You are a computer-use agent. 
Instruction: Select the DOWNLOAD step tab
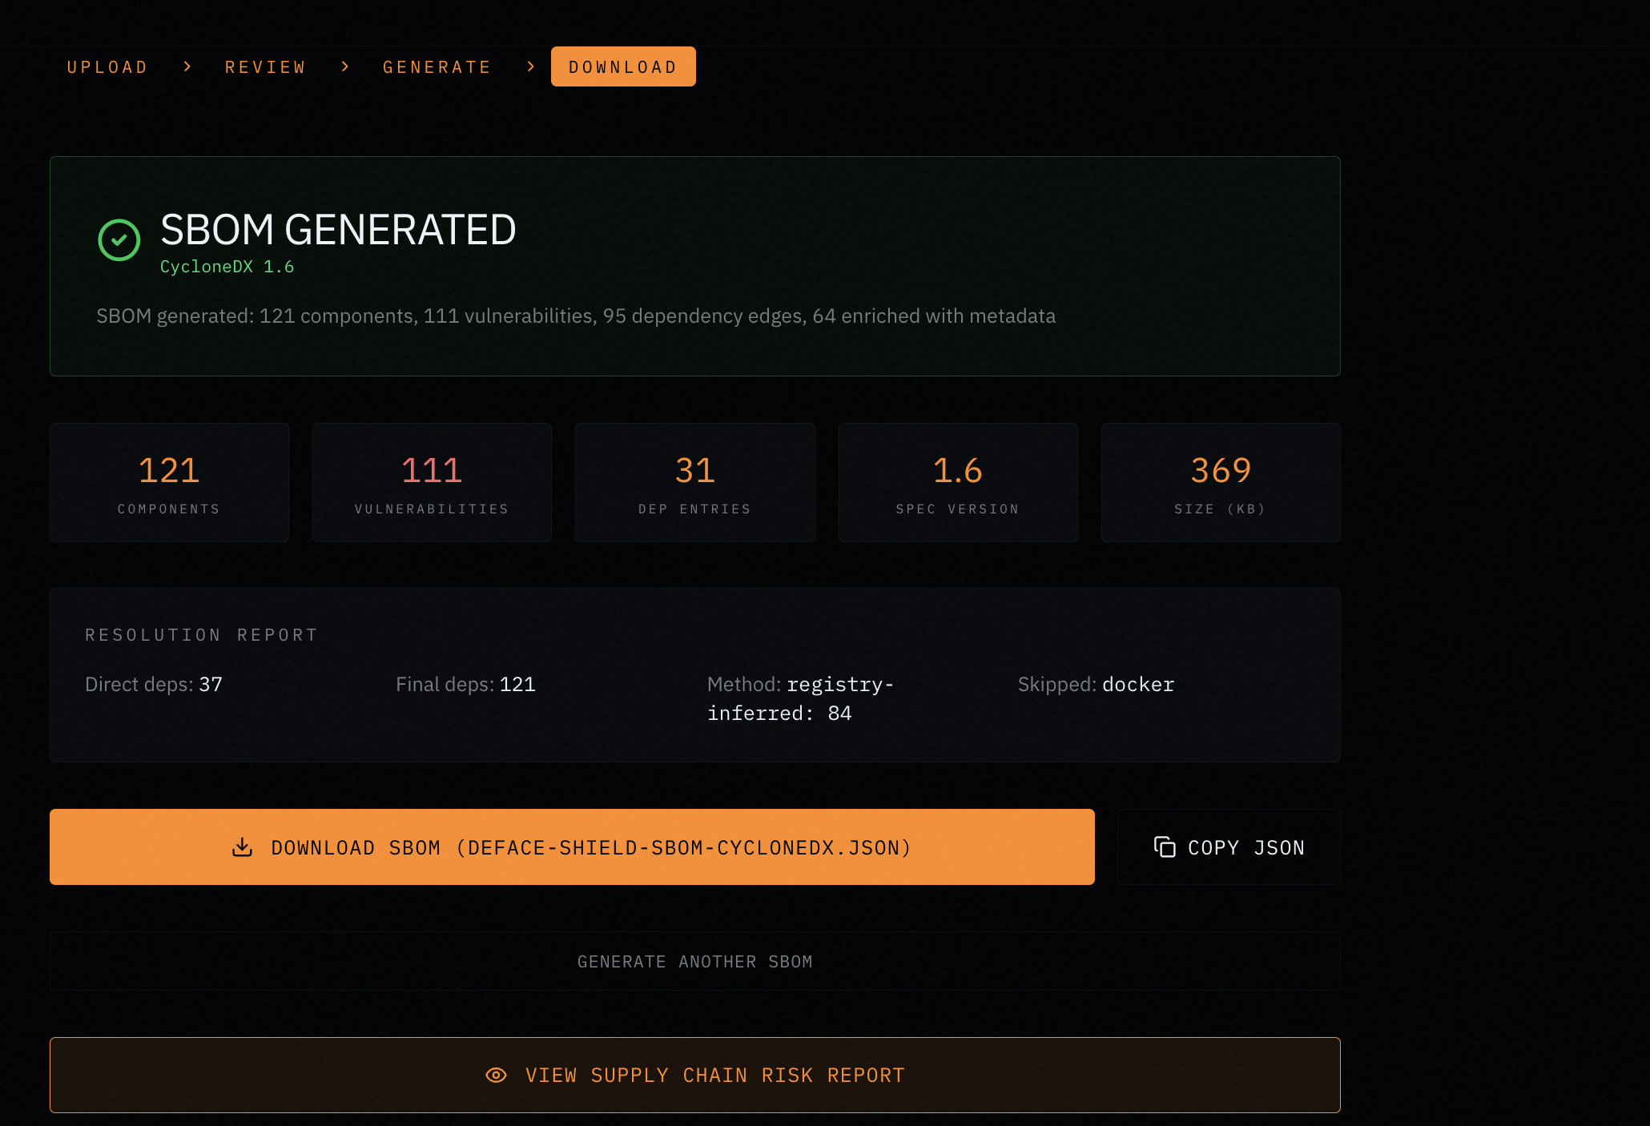click(623, 67)
